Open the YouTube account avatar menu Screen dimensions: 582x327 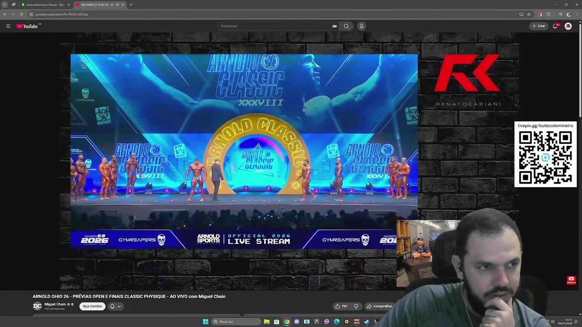(x=568, y=26)
